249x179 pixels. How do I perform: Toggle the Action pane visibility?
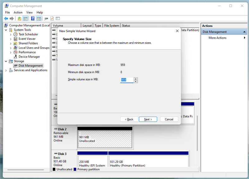(39, 18)
